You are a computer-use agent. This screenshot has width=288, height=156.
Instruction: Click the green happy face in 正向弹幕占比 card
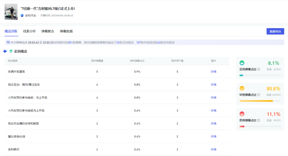click(x=242, y=63)
